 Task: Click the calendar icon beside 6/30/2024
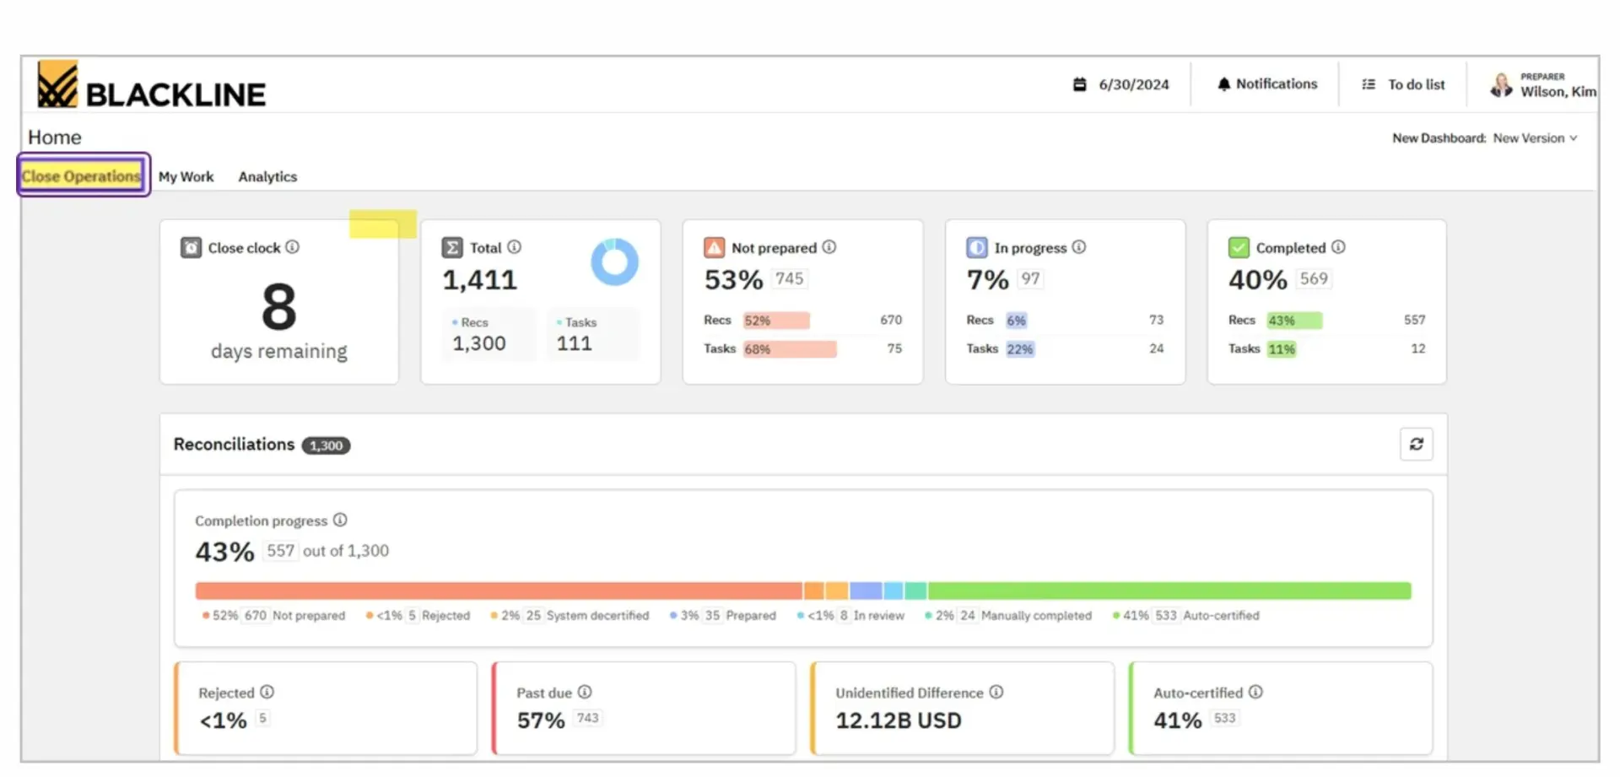point(1079,84)
